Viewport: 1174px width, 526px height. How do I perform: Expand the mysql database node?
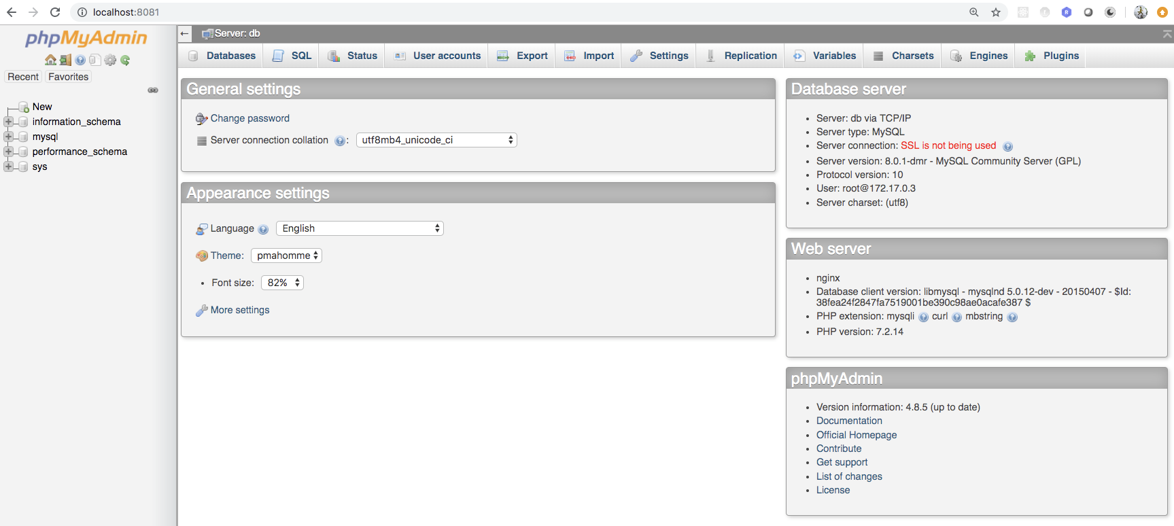(x=8, y=137)
